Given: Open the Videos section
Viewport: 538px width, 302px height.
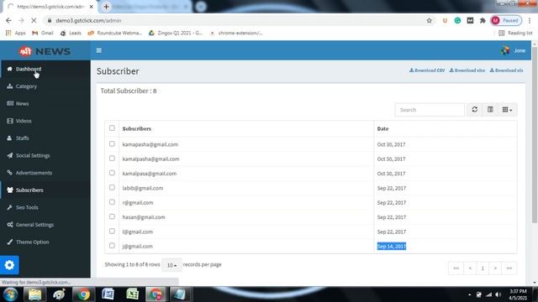Looking at the screenshot, I should (x=45, y=121).
